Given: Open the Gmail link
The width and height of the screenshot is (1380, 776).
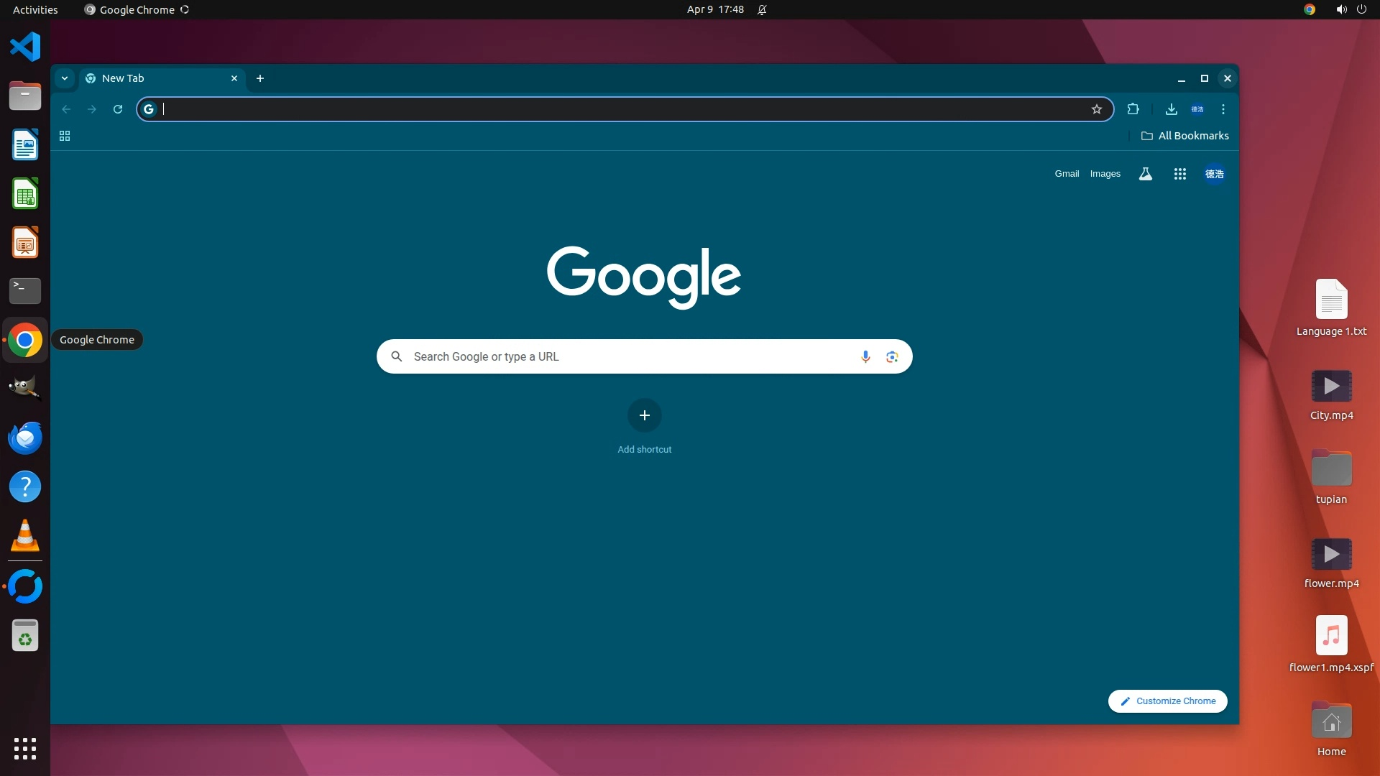Looking at the screenshot, I should [x=1067, y=174].
